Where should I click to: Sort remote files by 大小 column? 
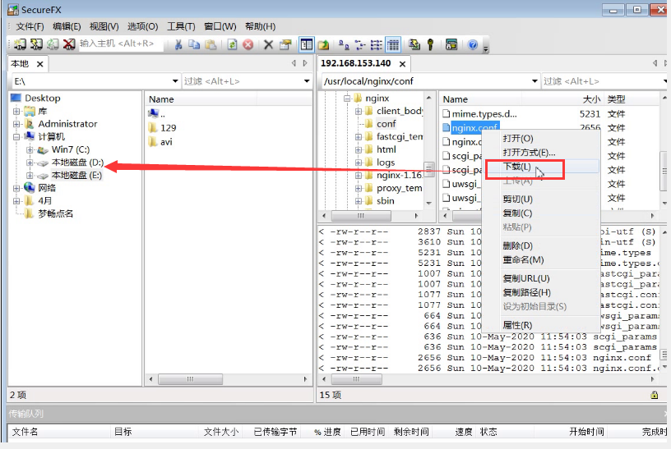(x=591, y=99)
